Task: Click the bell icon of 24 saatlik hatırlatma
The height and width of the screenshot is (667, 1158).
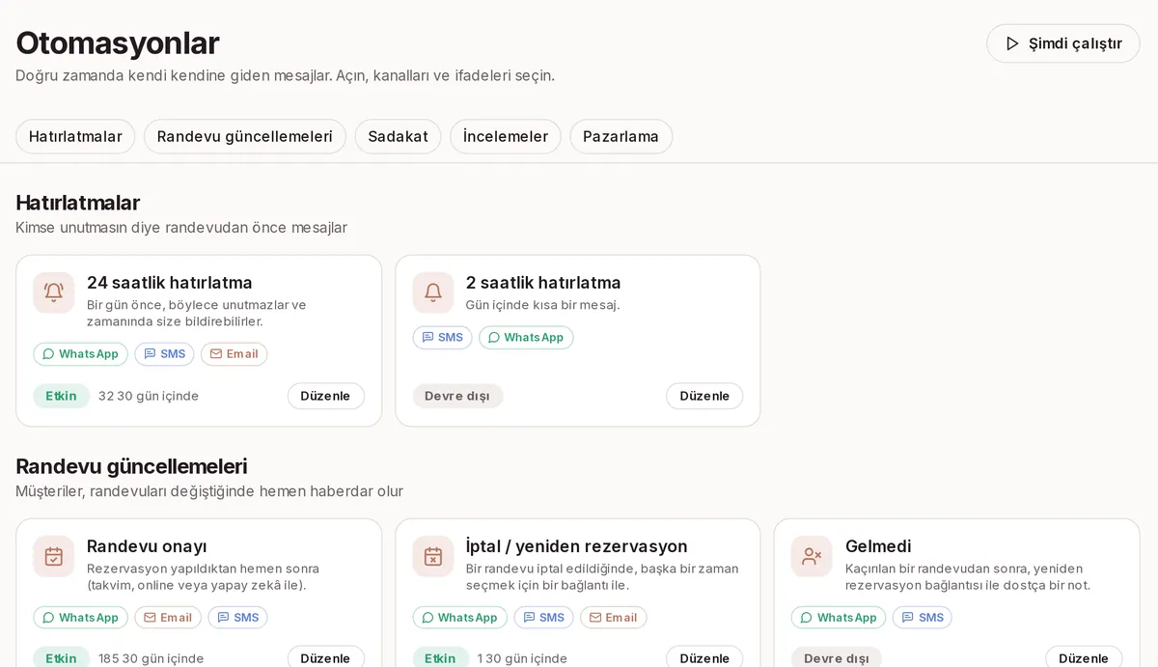Action: coord(54,292)
